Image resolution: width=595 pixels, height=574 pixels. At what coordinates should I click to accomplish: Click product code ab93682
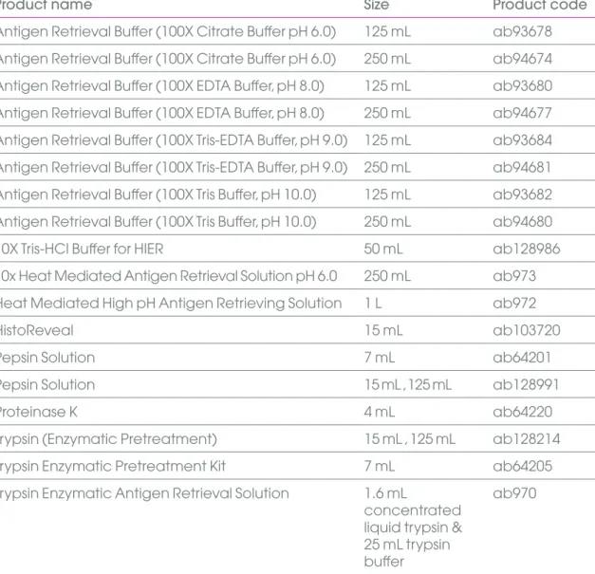pos(522,194)
